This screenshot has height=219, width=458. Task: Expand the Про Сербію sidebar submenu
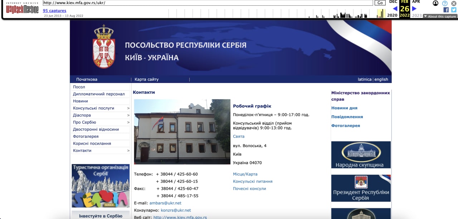click(128, 122)
